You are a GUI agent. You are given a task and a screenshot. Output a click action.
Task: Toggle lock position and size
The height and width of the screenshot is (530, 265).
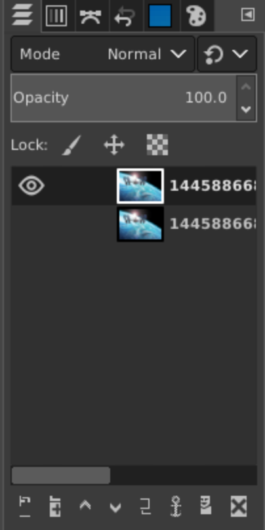point(114,145)
